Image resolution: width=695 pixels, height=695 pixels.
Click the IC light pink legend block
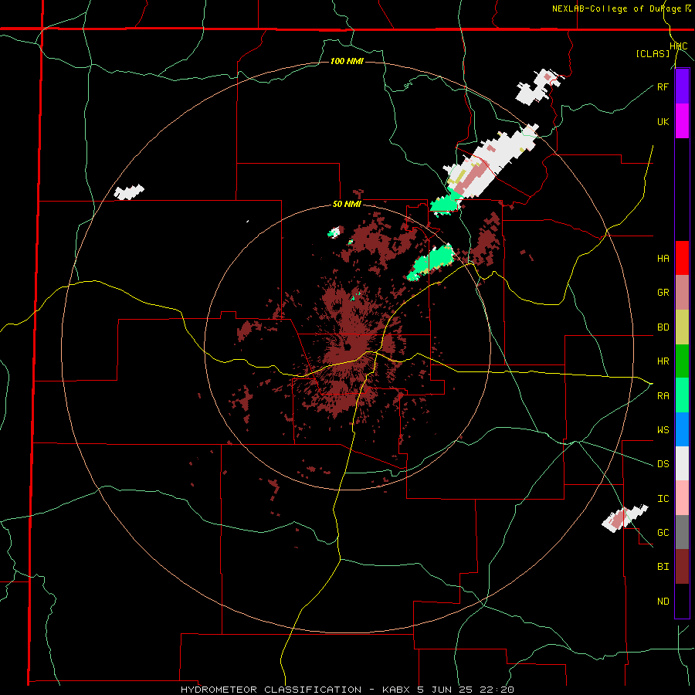pos(682,498)
